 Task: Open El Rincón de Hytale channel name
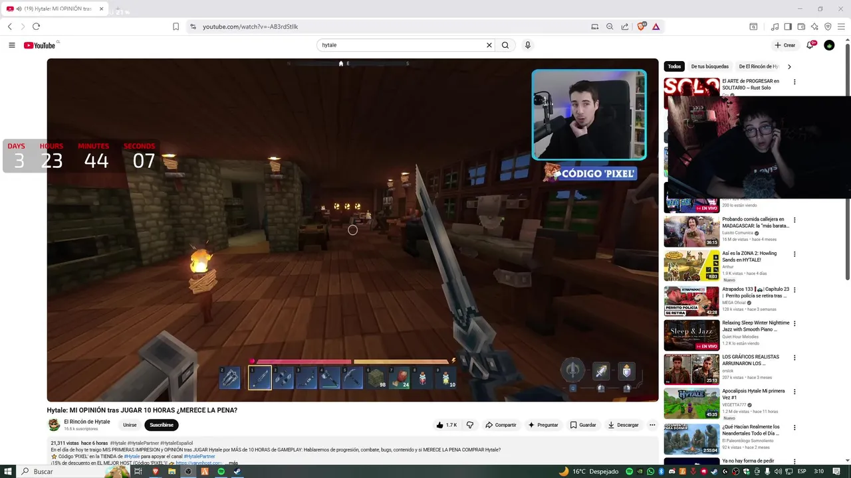(x=87, y=422)
